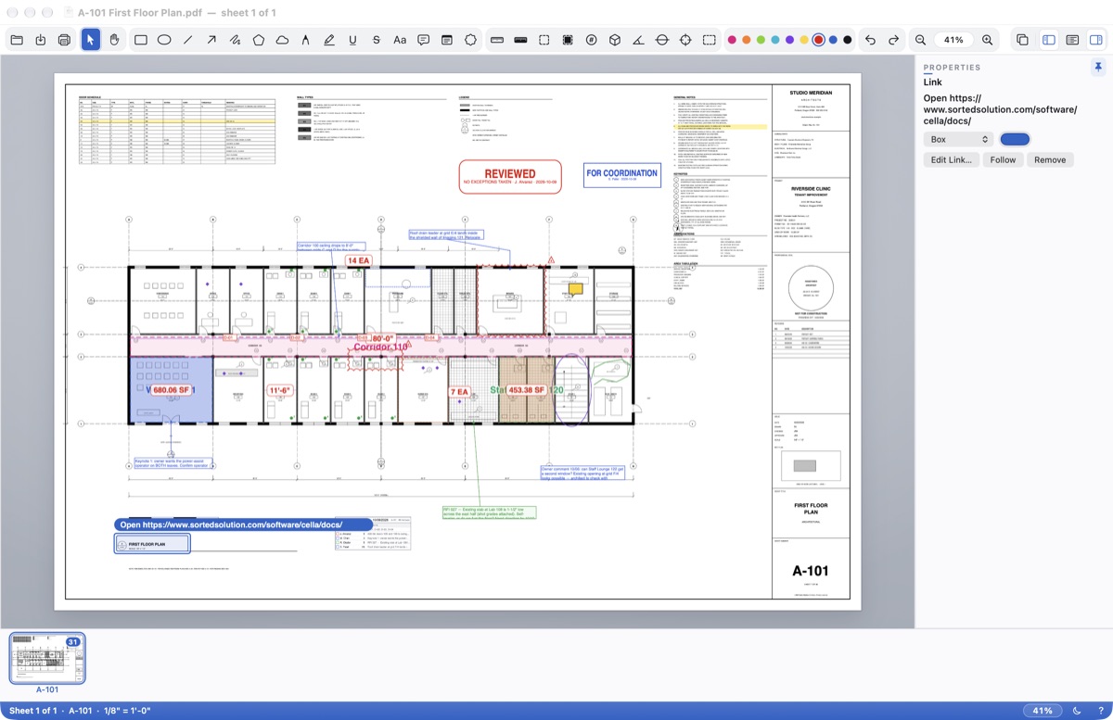This screenshot has height=720, width=1113.
Task: Select the highlighter tool
Action: (329, 40)
